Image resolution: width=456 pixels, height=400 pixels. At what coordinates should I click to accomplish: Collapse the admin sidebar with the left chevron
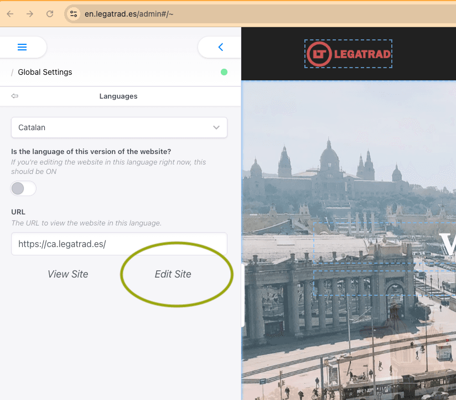pyautogui.click(x=220, y=47)
